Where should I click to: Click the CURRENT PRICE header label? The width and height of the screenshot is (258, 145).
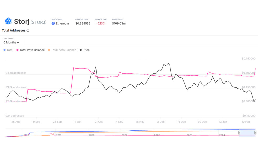tap(82, 19)
